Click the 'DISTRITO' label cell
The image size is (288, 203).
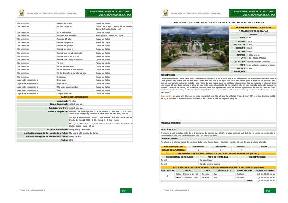(238, 48)
